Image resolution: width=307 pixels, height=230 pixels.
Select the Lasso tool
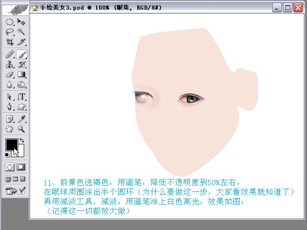pyautogui.click(x=10, y=32)
